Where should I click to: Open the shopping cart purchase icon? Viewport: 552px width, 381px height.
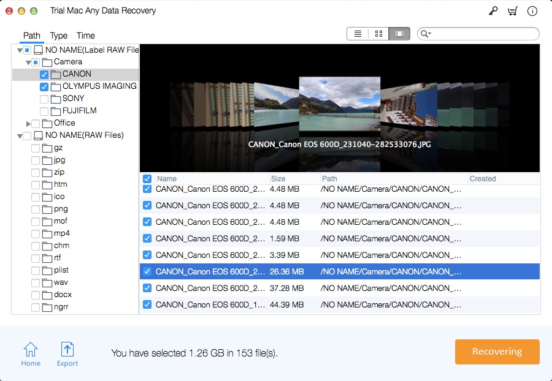tap(512, 11)
